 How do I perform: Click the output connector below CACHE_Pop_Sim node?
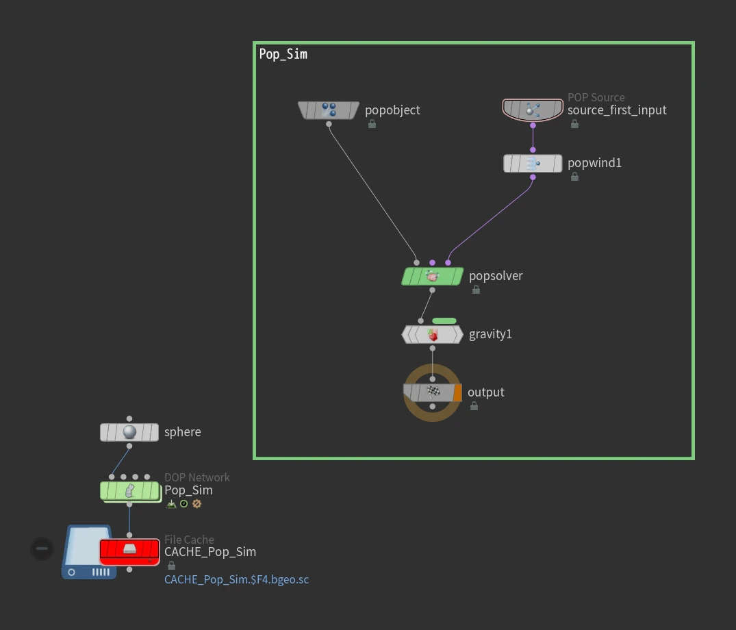(129, 570)
